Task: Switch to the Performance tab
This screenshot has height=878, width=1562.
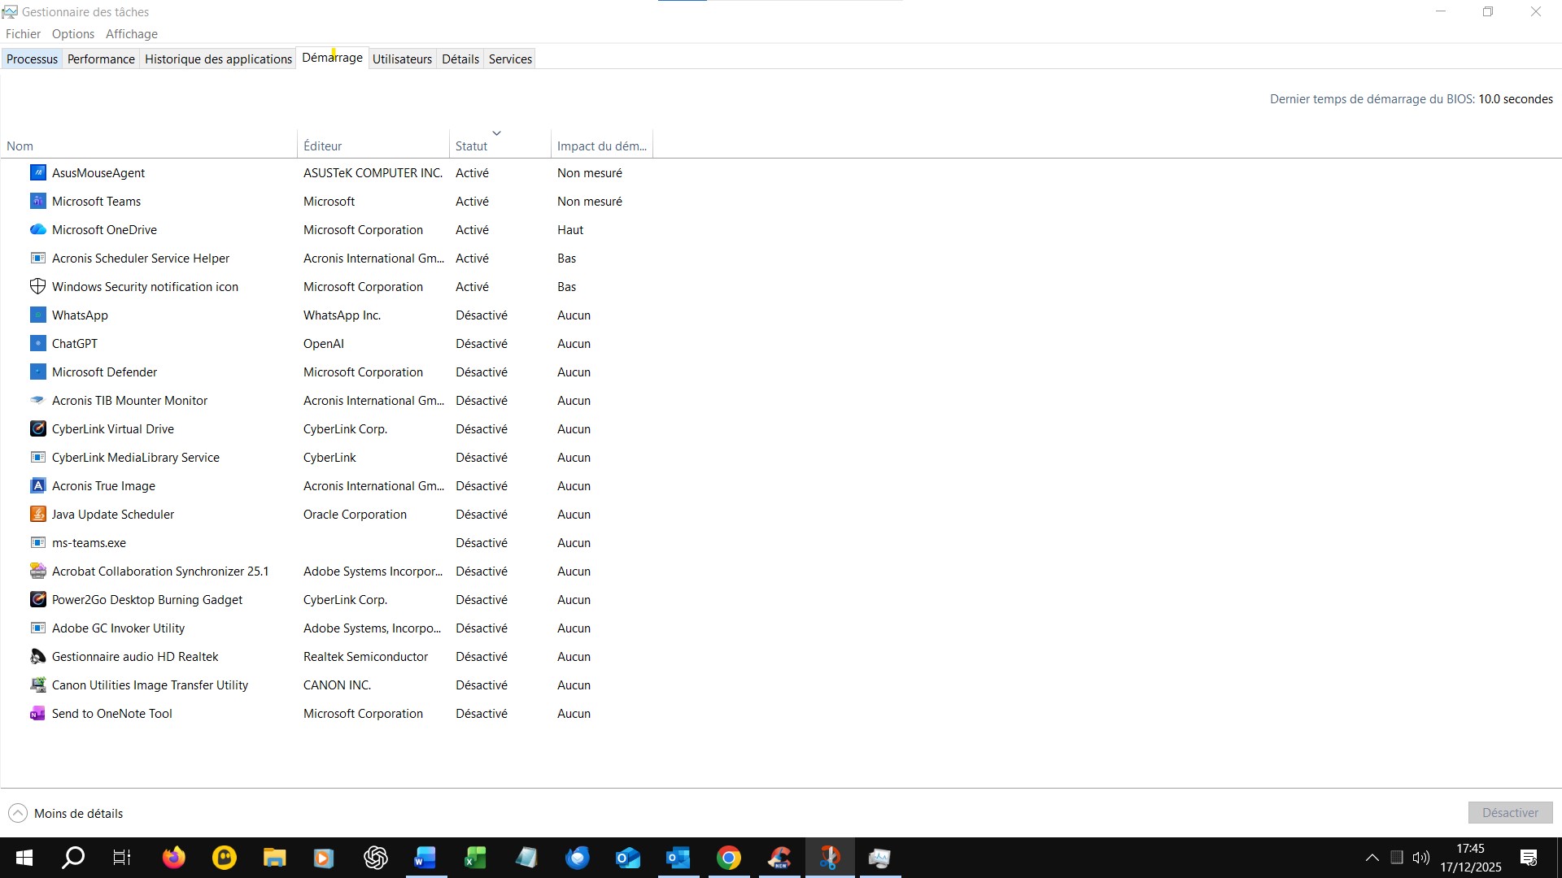Action: [101, 59]
